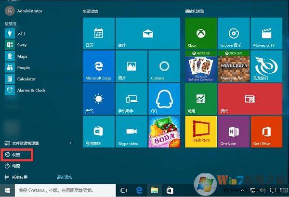Open Task View on the taskbar
The image size is (289, 197).
[123, 190]
